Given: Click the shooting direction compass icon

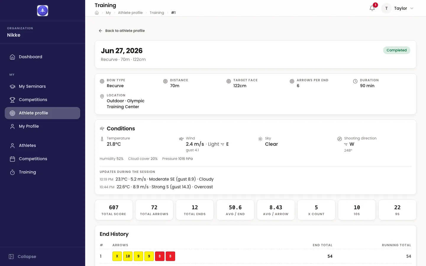Looking at the screenshot, I should 340,139.
